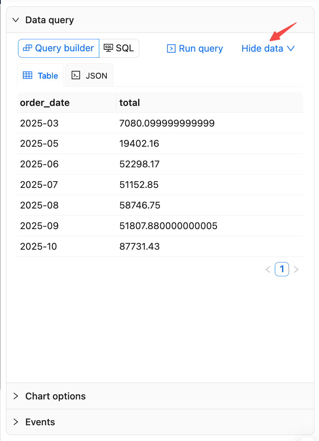Expand the Events section
Image resolution: width=319 pixels, height=441 pixels.
(x=15, y=422)
